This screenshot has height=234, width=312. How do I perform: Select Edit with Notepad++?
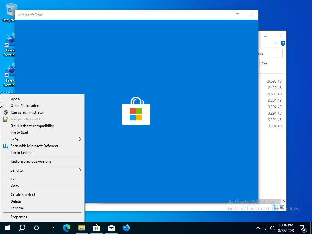click(x=27, y=119)
